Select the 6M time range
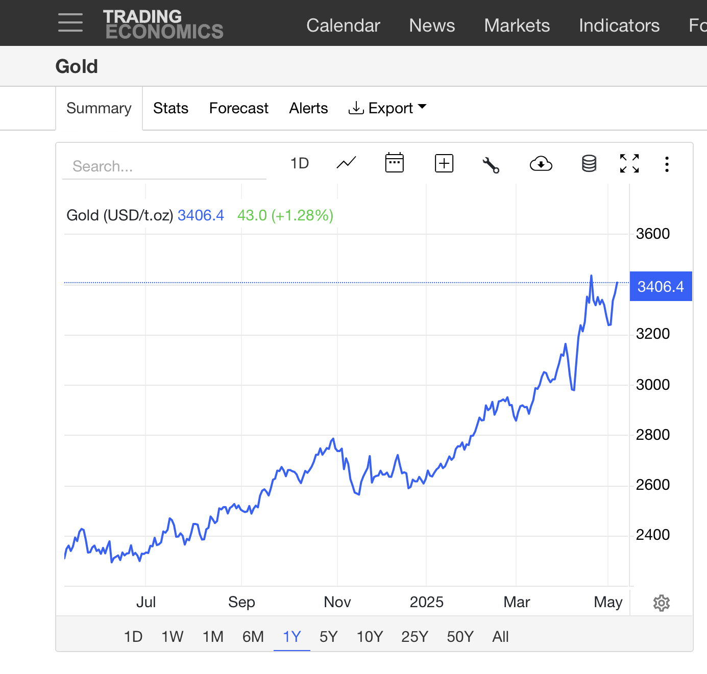The height and width of the screenshot is (674, 707). [x=253, y=637]
